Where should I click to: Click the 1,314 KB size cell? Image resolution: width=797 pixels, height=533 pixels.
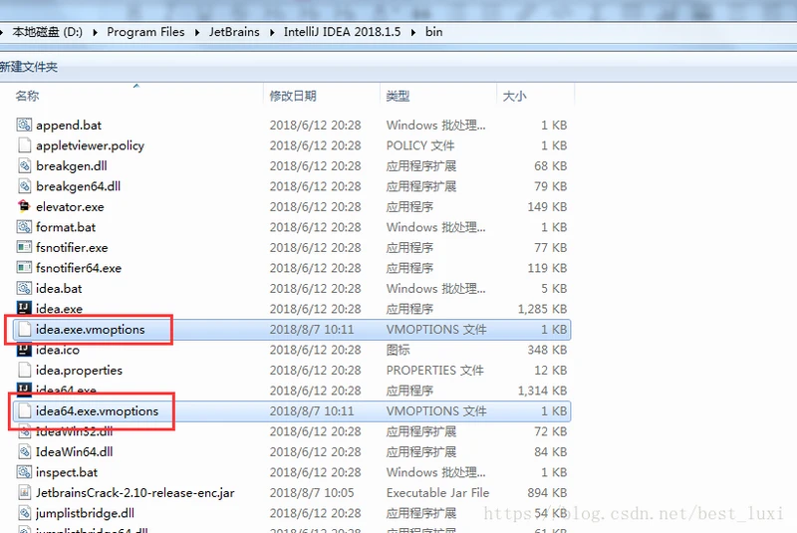[542, 391]
